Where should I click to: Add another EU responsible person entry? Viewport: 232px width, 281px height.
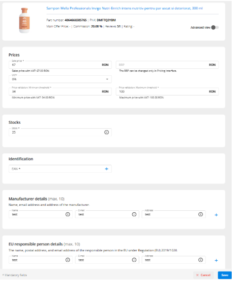point(216,260)
